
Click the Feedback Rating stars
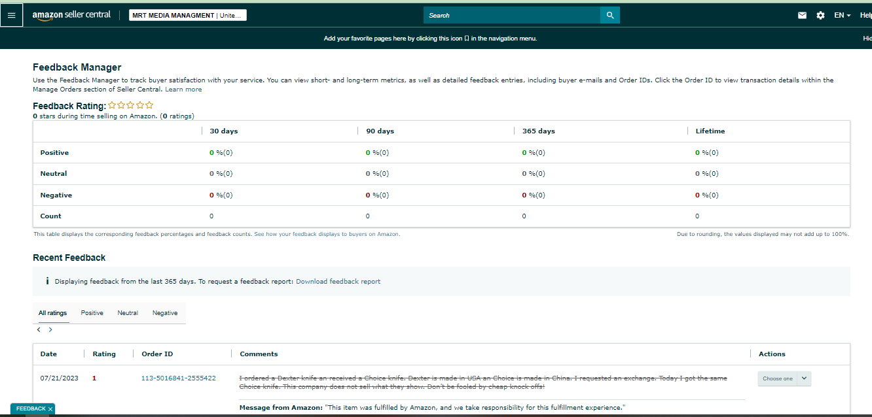click(131, 105)
